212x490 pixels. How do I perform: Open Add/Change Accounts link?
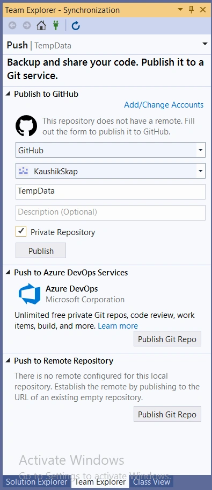pyautogui.click(x=164, y=105)
